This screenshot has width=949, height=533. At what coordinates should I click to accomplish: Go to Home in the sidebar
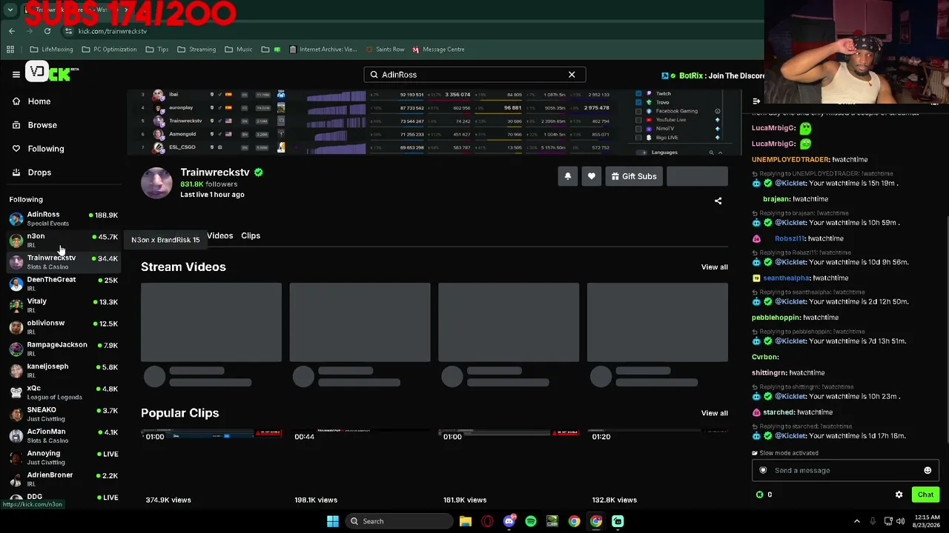[39, 101]
